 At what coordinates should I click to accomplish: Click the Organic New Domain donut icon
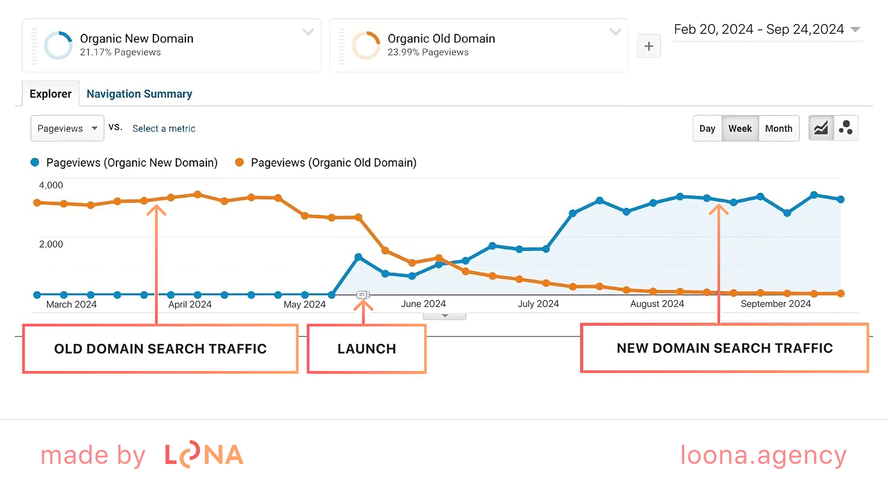(59, 45)
